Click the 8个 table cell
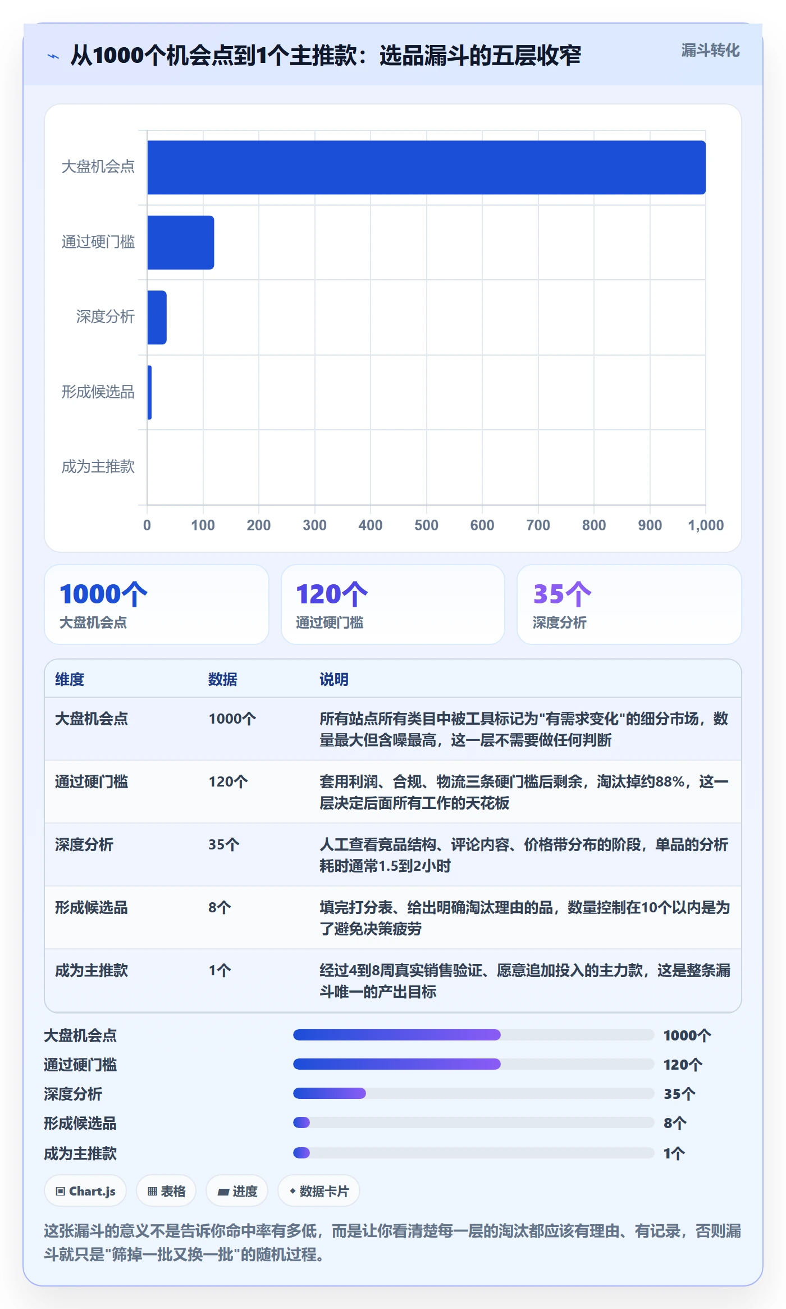This screenshot has width=786, height=1309. click(x=220, y=907)
